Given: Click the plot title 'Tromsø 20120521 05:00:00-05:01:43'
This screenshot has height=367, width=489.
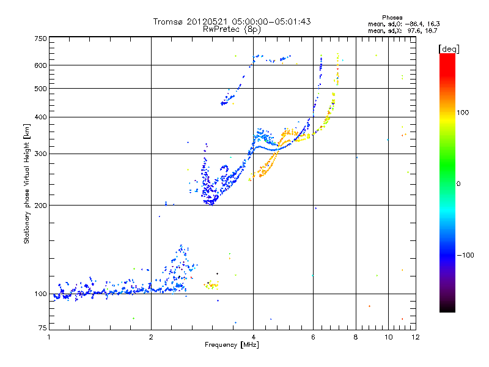Looking at the screenshot, I should tap(232, 21).
